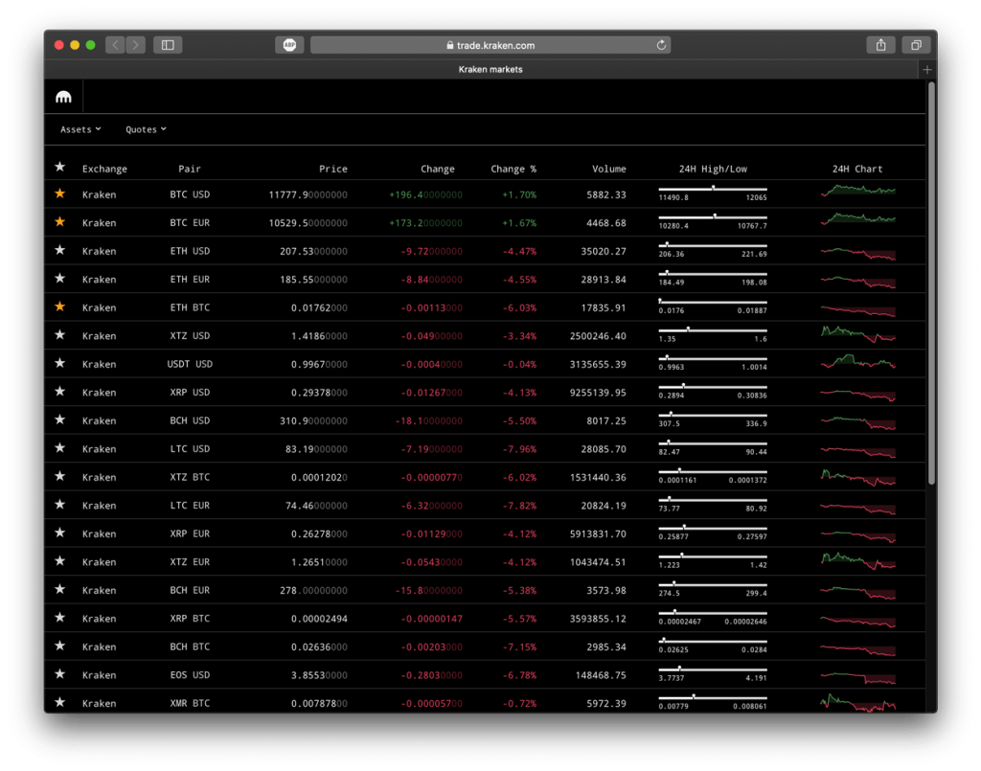Screen dimensions: 981x771
Task: Unfavorite the ETH BTC pair star
Action: (60, 307)
